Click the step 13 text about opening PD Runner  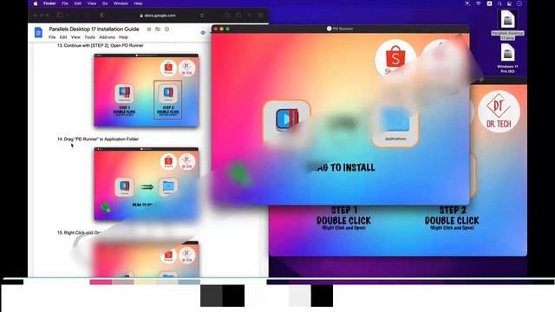point(101,46)
